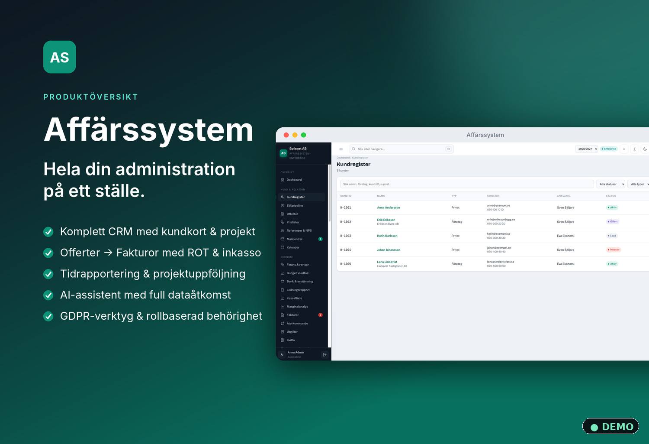This screenshot has height=444, width=649.
Task: Click the STATUS column header
Action: 611,196
